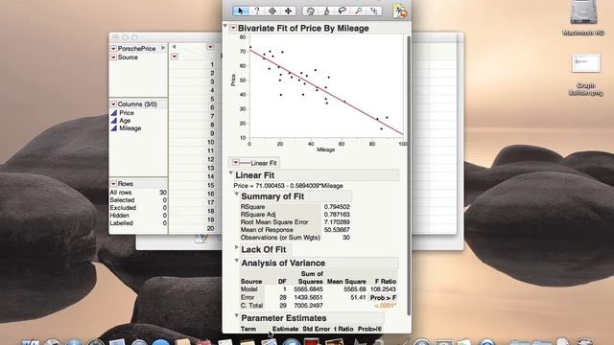Click the Estimate header in Parameter Estimates
The height and width of the screenshot is (345, 614).
(285, 329)
